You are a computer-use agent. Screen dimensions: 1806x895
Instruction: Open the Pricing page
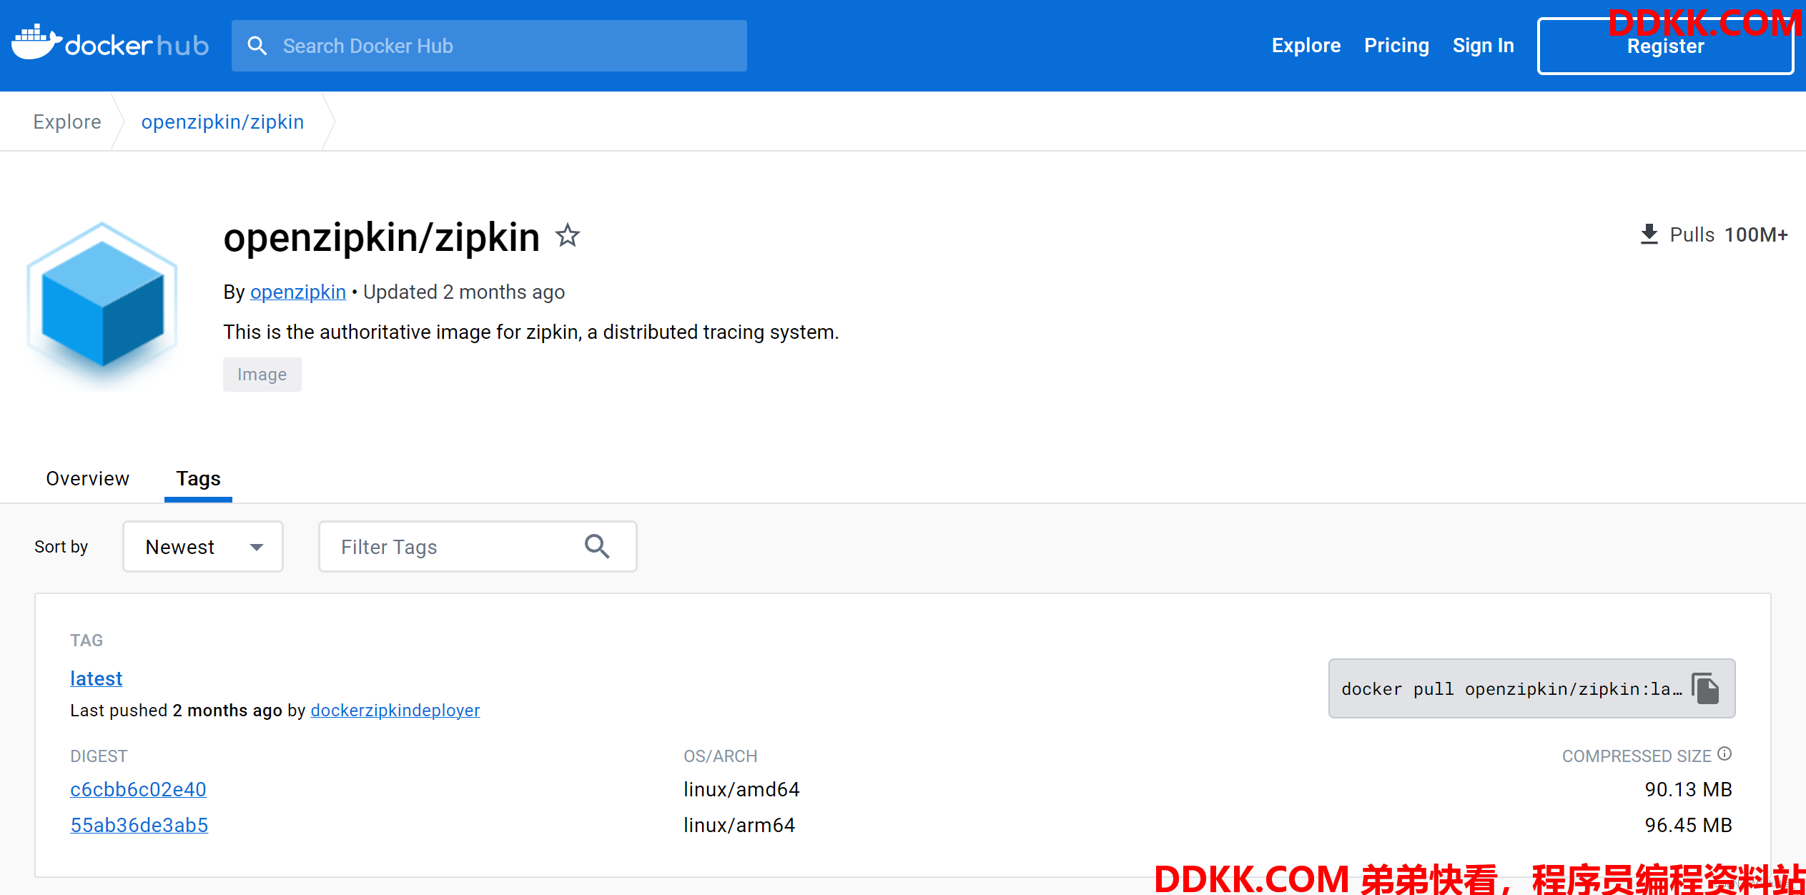click(x=1396, y=46)
